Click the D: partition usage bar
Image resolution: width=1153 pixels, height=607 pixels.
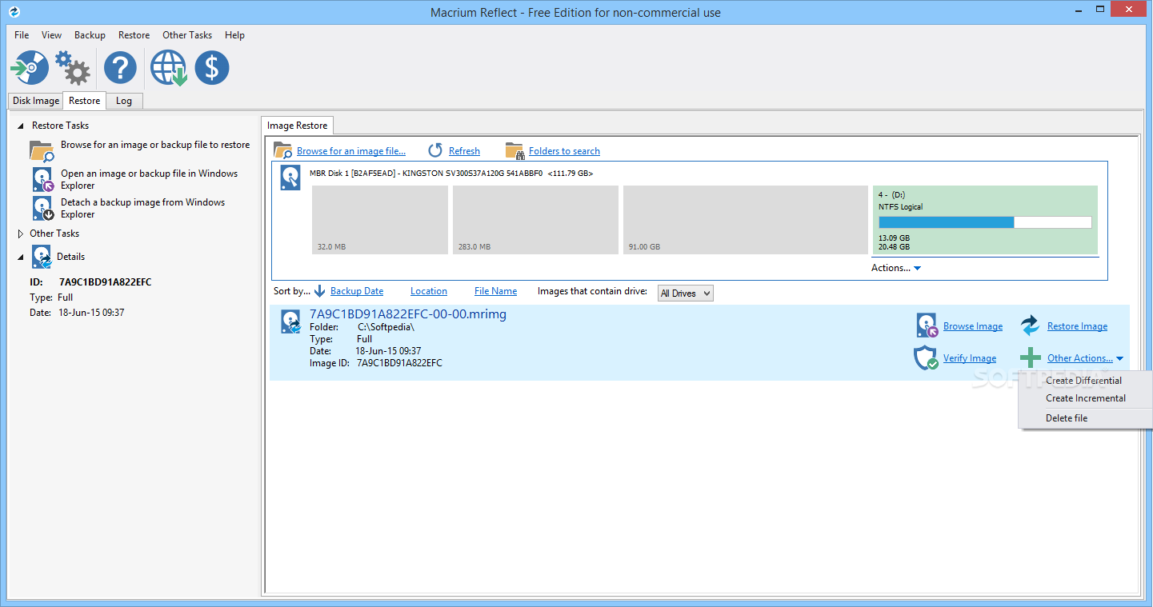(985, 222)
